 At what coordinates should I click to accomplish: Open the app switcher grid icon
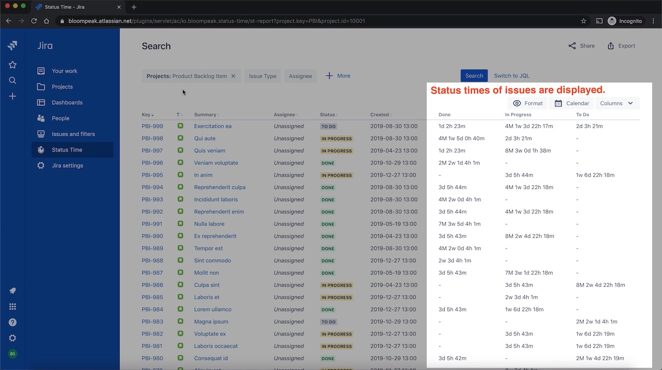tap(13, 307)
